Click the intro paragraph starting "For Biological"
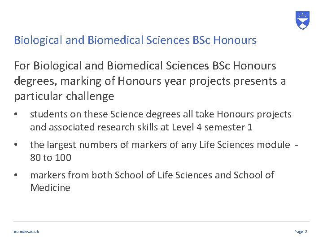This screenshot has width=323, height=242. click(150, 81)
